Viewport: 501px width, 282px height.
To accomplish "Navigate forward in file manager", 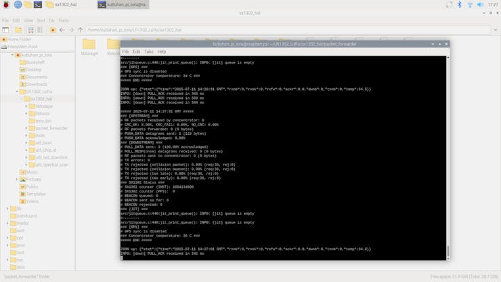I will point(71,30).
